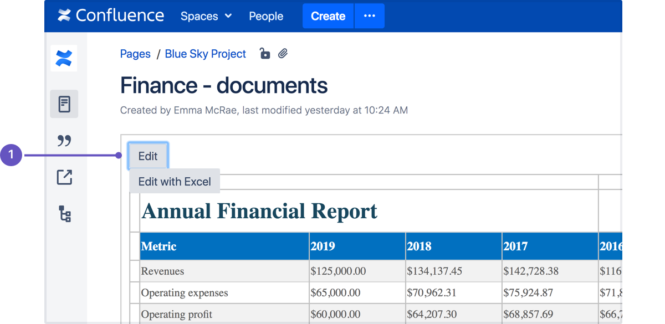The width and height of the screenshot is (665, 324).
Task: Open the create-from-template ellipsis button
Action: point(370,16)
